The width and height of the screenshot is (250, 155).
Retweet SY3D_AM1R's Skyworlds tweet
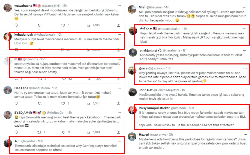coord(39,132)
